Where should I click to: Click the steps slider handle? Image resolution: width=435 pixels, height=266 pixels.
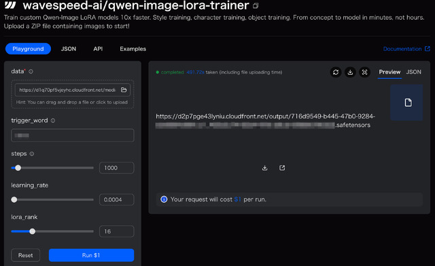tap(18, 168)
